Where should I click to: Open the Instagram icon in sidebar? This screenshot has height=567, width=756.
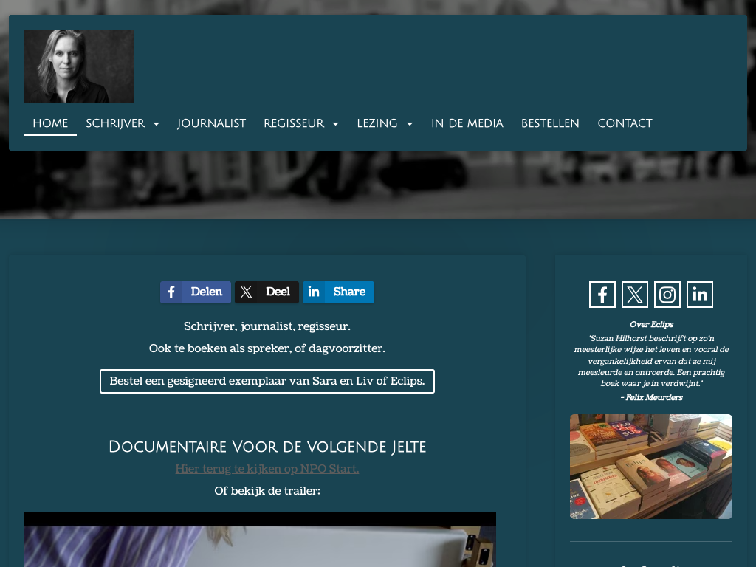667,295
